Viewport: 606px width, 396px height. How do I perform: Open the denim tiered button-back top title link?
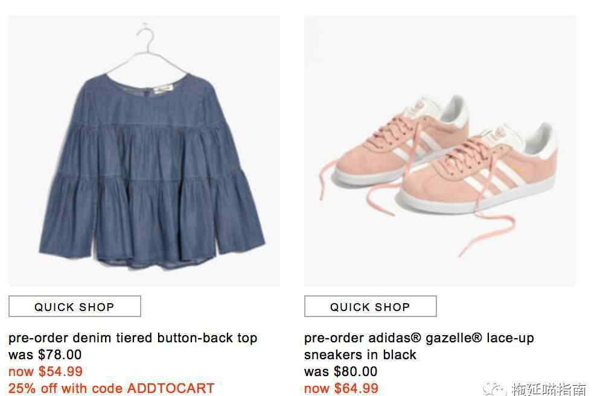coord(133,338)
